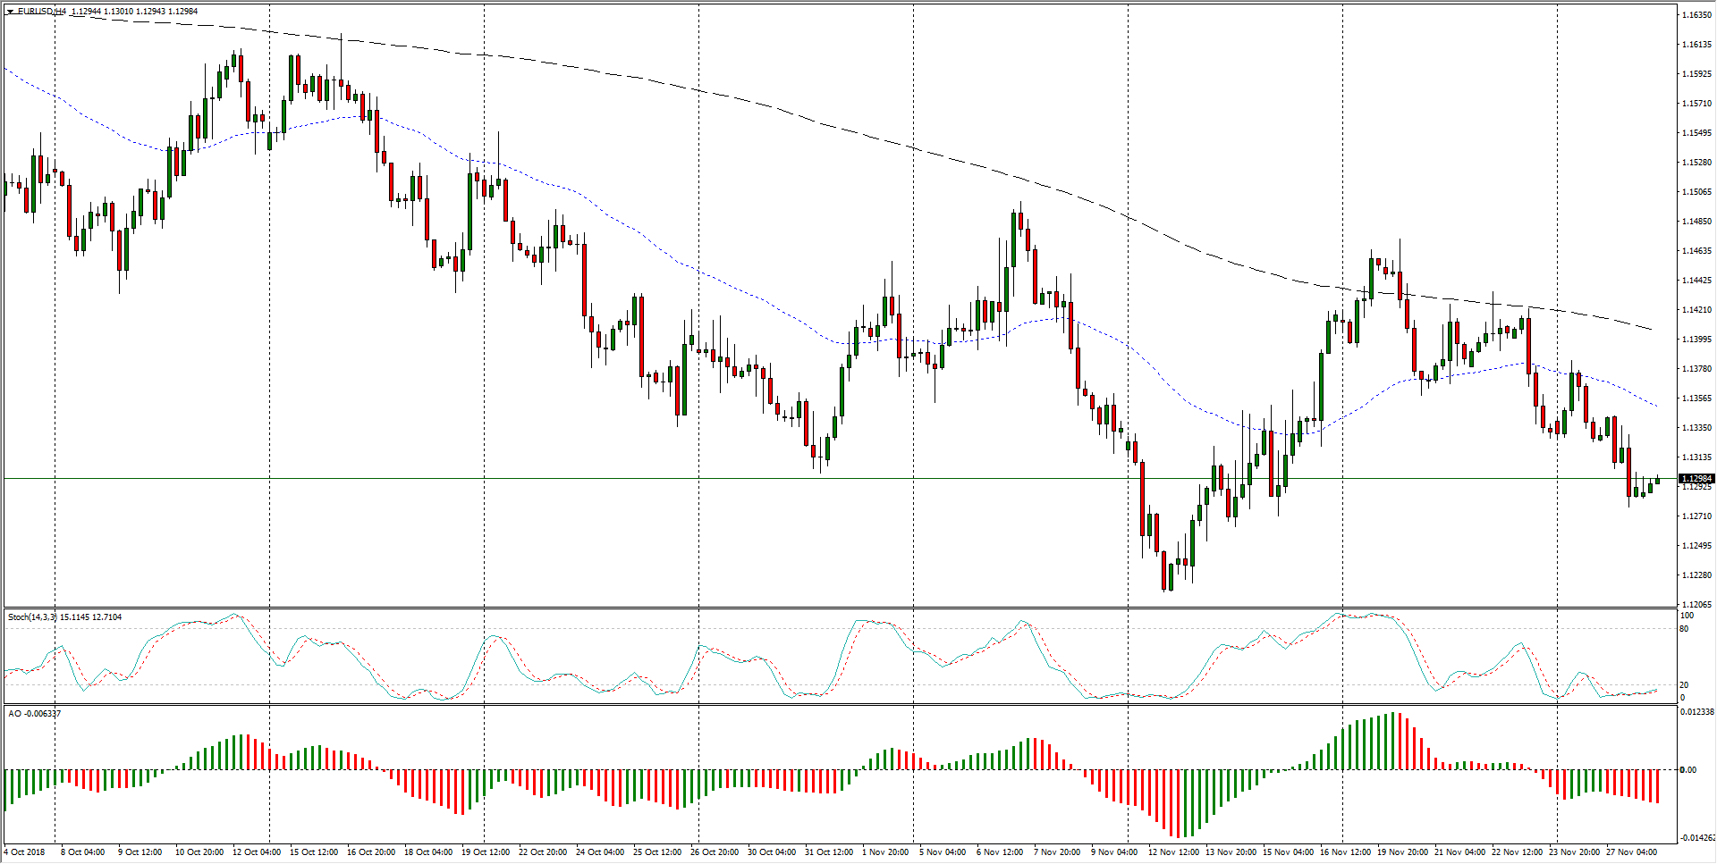
Task: Click the Stochastic scale value 20
Action: pyautogui.click(x=1684, y=685)
